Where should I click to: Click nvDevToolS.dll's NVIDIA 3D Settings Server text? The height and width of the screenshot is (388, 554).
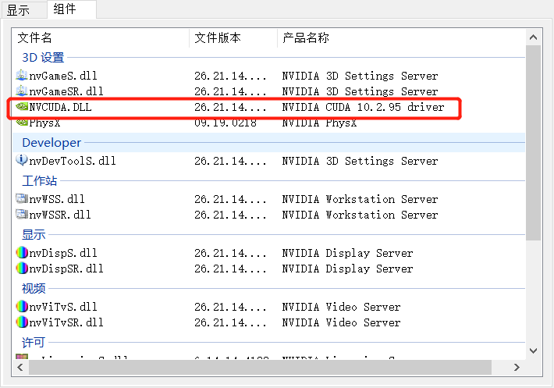(360, 161)
